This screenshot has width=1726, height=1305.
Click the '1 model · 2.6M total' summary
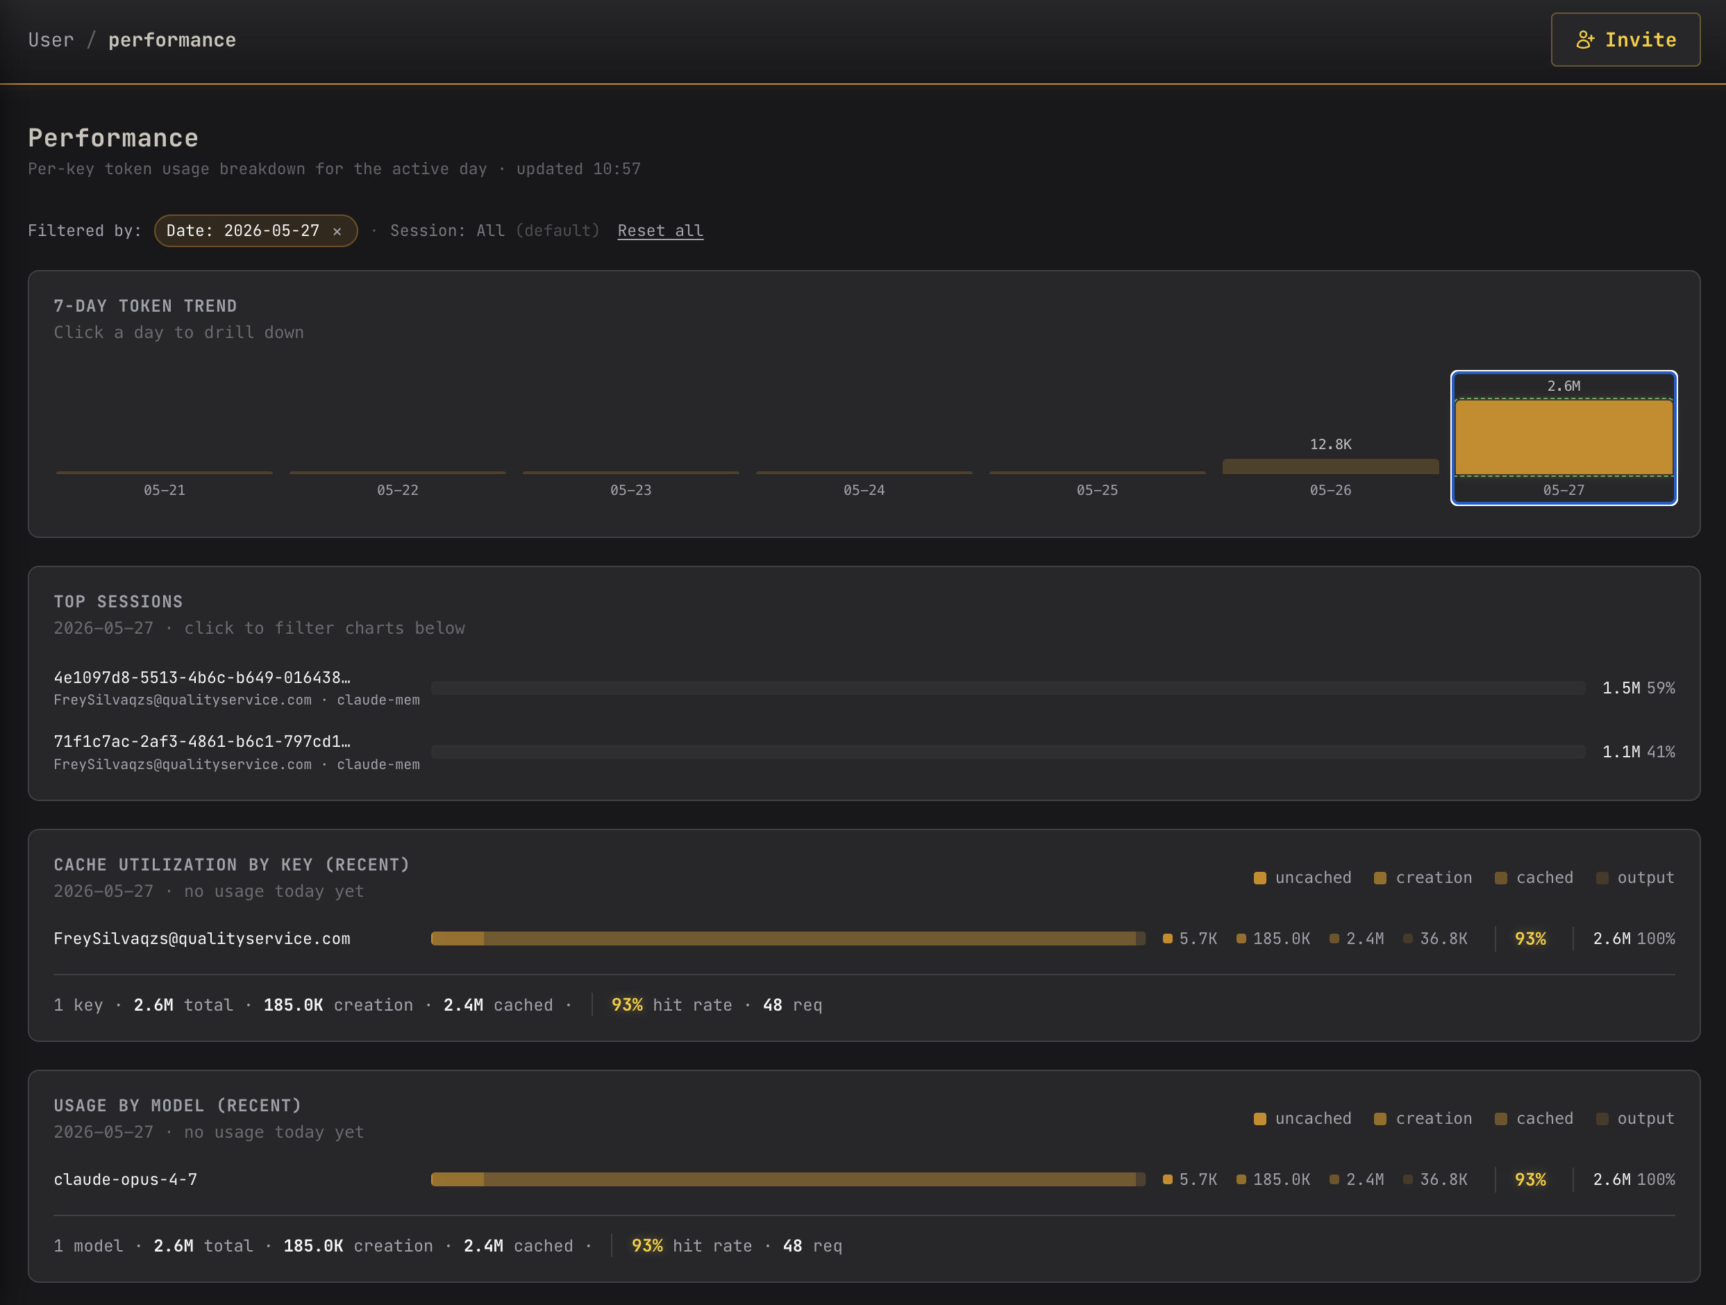pos(153,1247)
